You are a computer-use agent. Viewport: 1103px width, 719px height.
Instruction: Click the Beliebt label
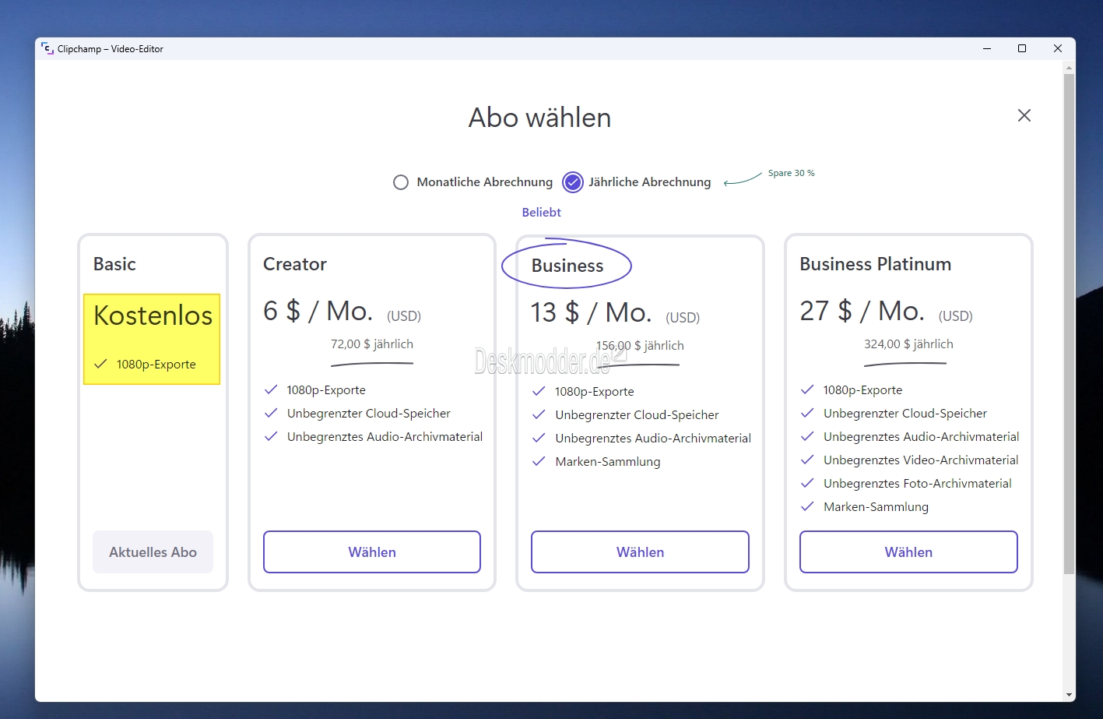click(541, 212)
